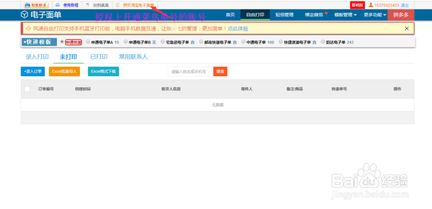Click the 和我联系 contact icon button
432x209 pixels.
coord(36,5)
